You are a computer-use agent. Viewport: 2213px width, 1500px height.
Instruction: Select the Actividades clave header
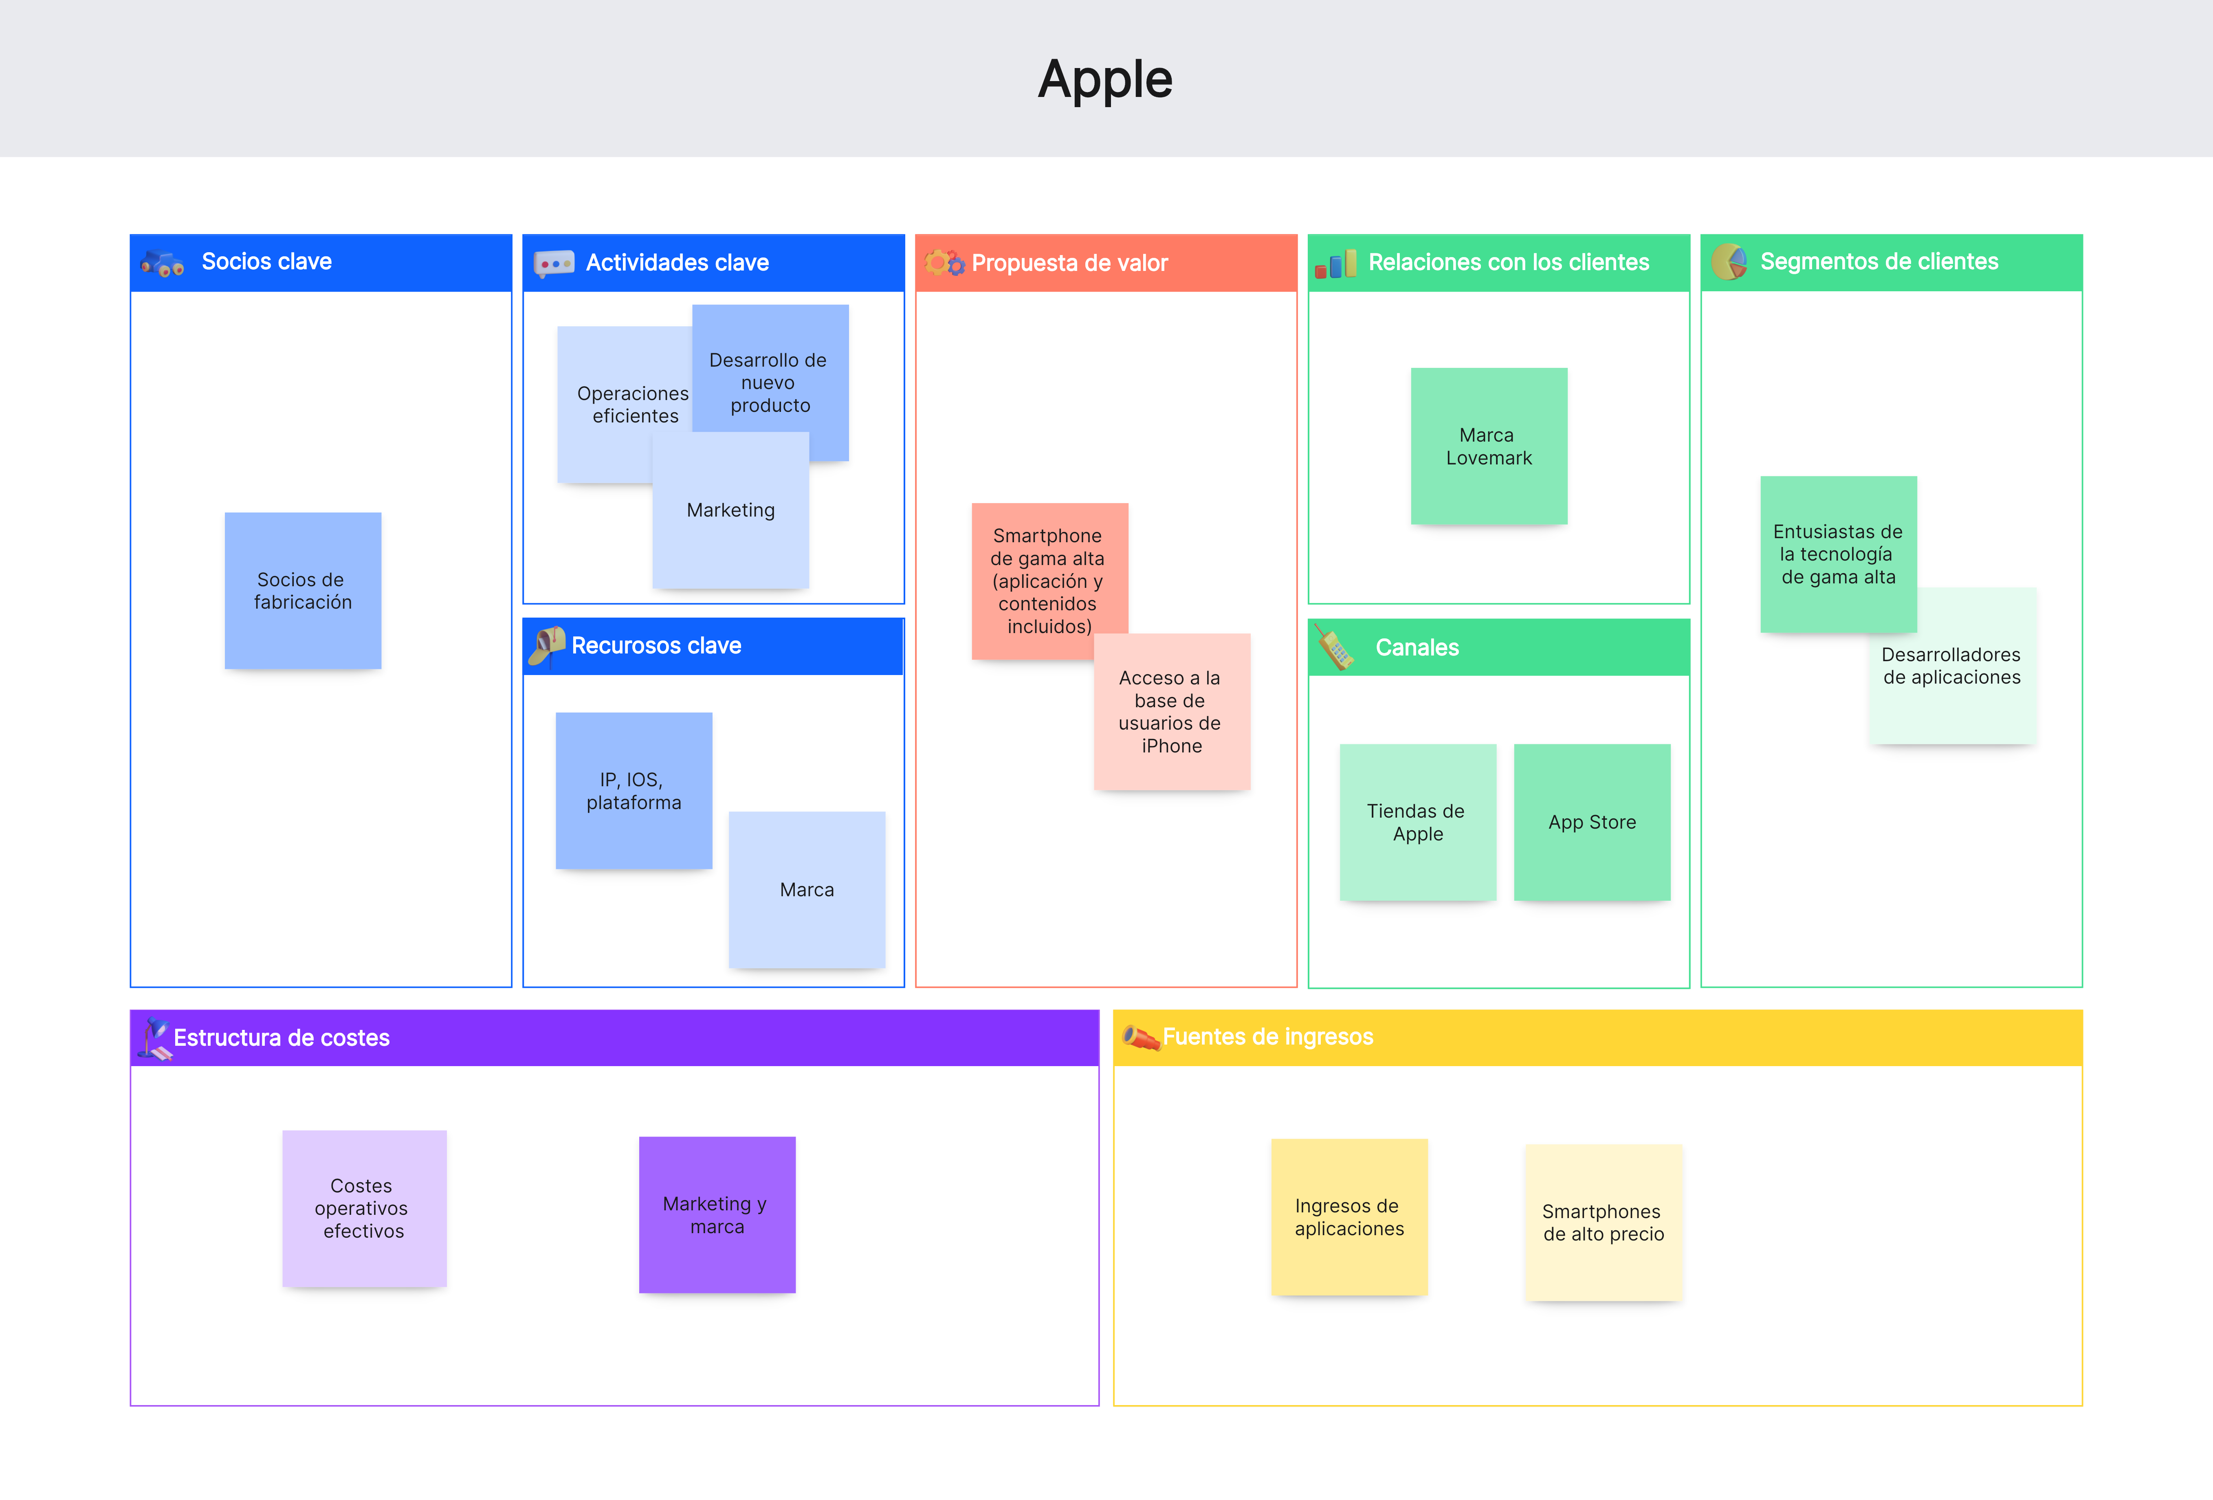[x=713, y=263]
